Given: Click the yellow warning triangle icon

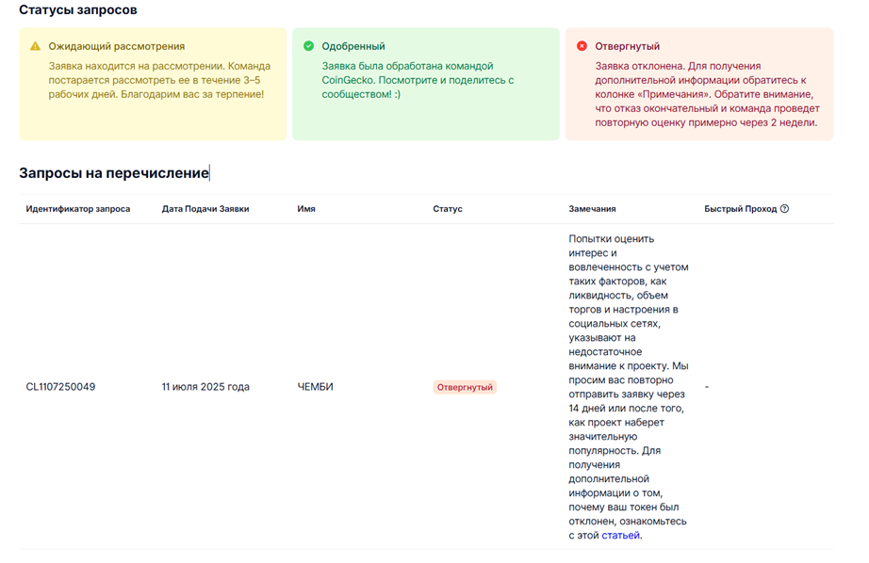Looking at the screenshot, I should pyautogui.click(x=36, y=46).
